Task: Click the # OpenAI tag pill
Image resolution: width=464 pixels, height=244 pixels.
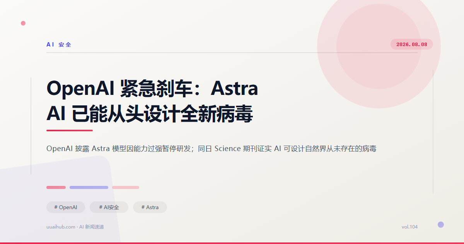Action: (66, 207)
